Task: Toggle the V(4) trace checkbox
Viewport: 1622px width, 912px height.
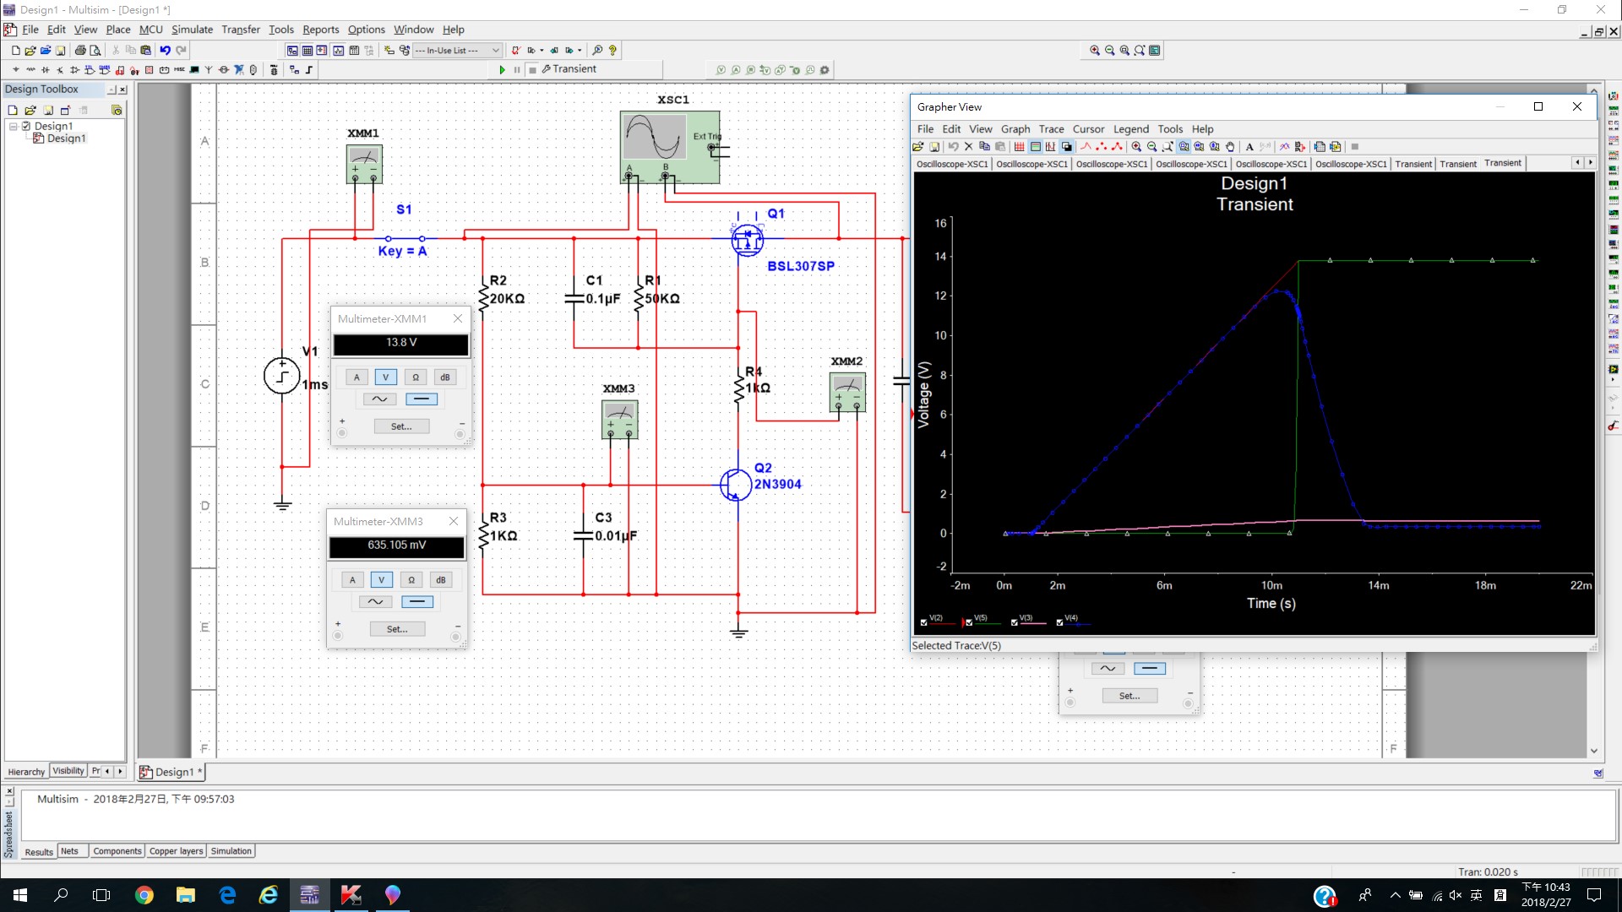Action: pyautogui.click(x=1060, y=622)
